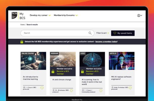Favorite the AI is coming video card
Screen dimensions: 154x101
(x=101, y=91)
